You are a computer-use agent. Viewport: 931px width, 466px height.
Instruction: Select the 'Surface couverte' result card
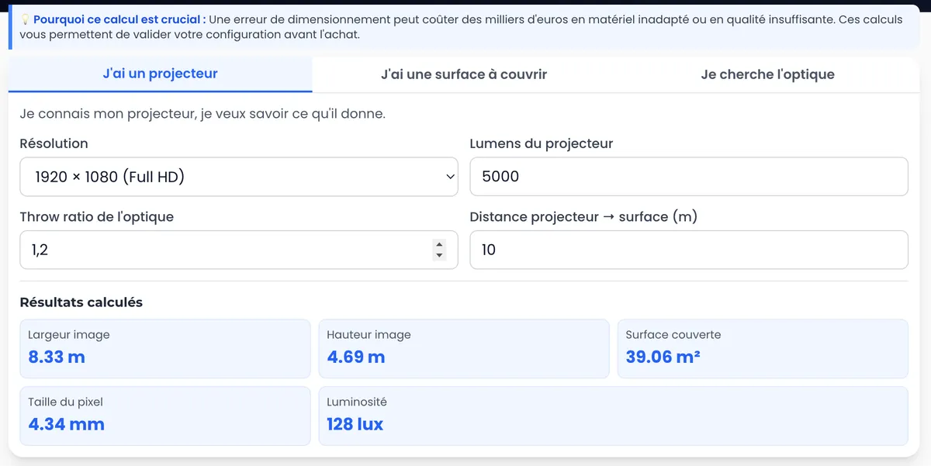763,347
